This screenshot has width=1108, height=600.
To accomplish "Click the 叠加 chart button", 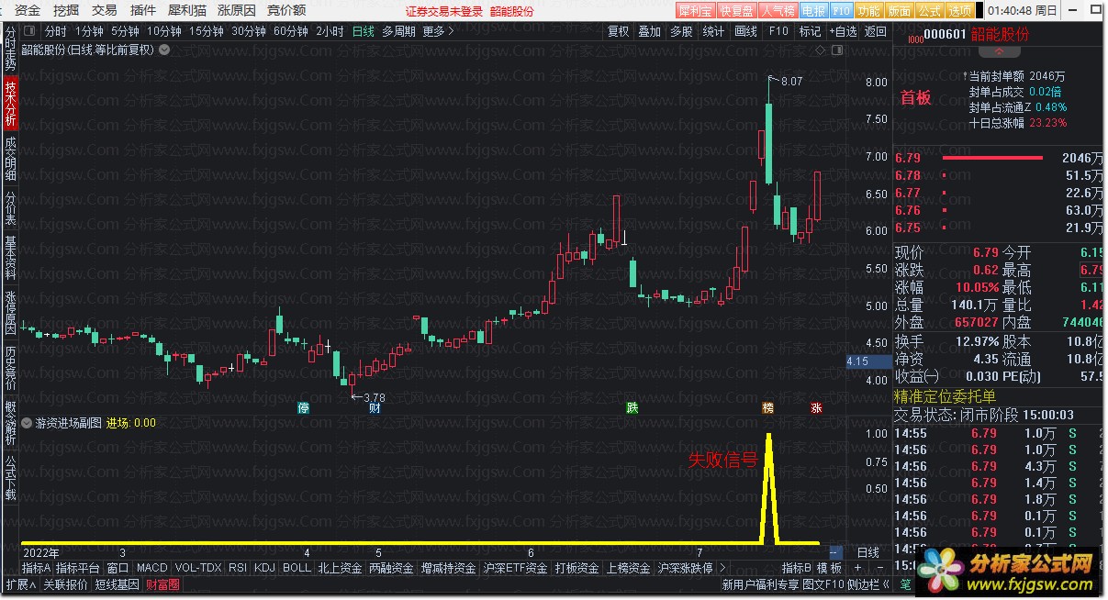I will (x=650, y=31).
